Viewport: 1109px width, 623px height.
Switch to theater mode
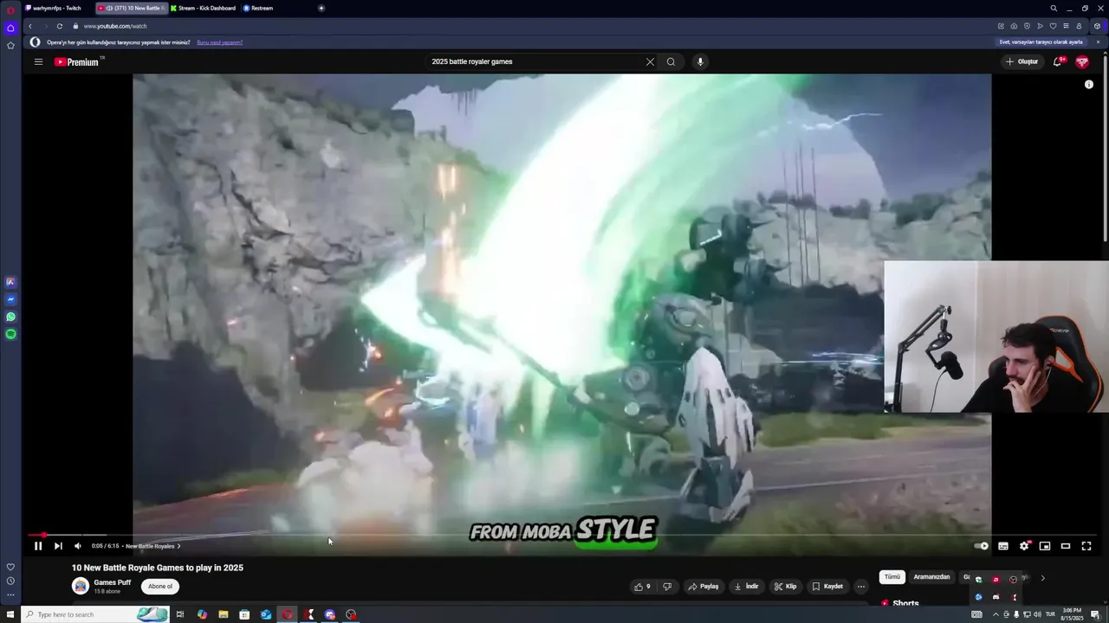coord(1066,546)
